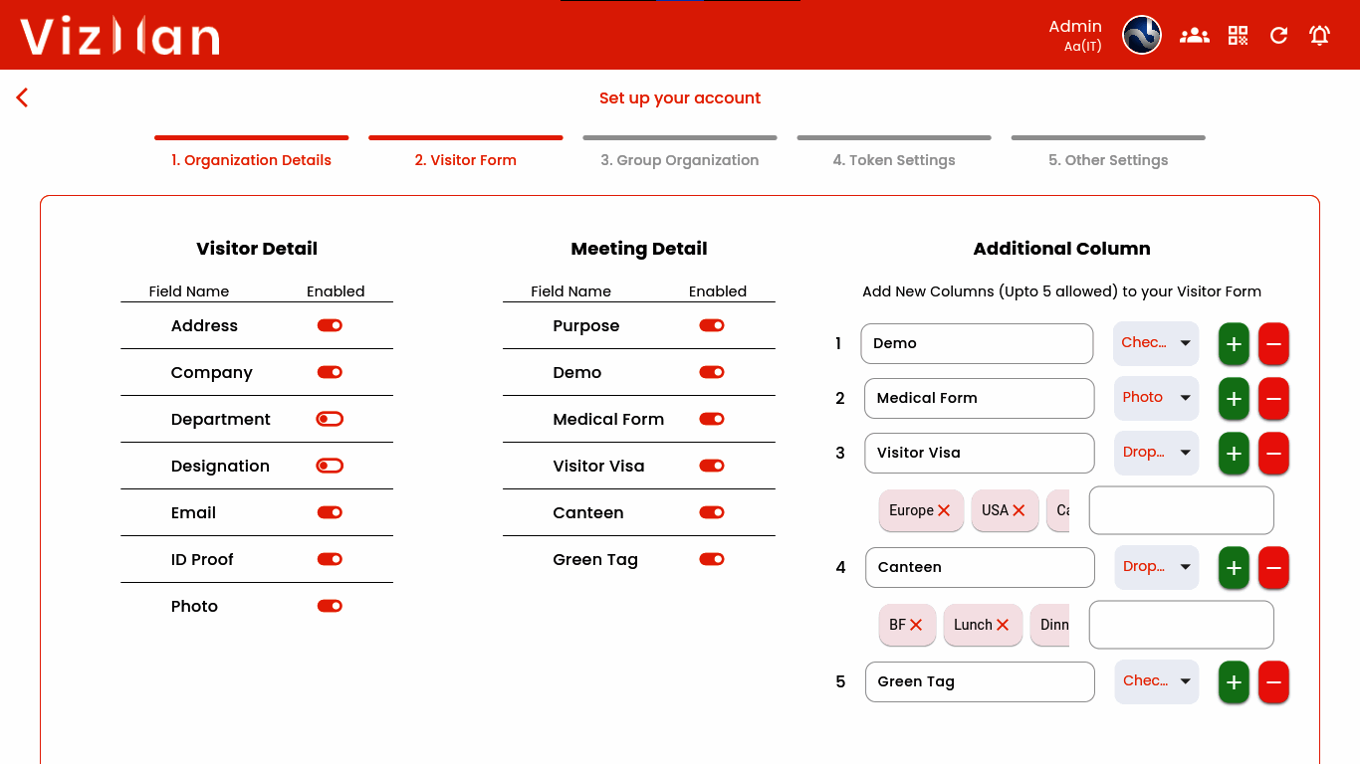
Task: Delete the BF option tag
Action: coord(916,625)
